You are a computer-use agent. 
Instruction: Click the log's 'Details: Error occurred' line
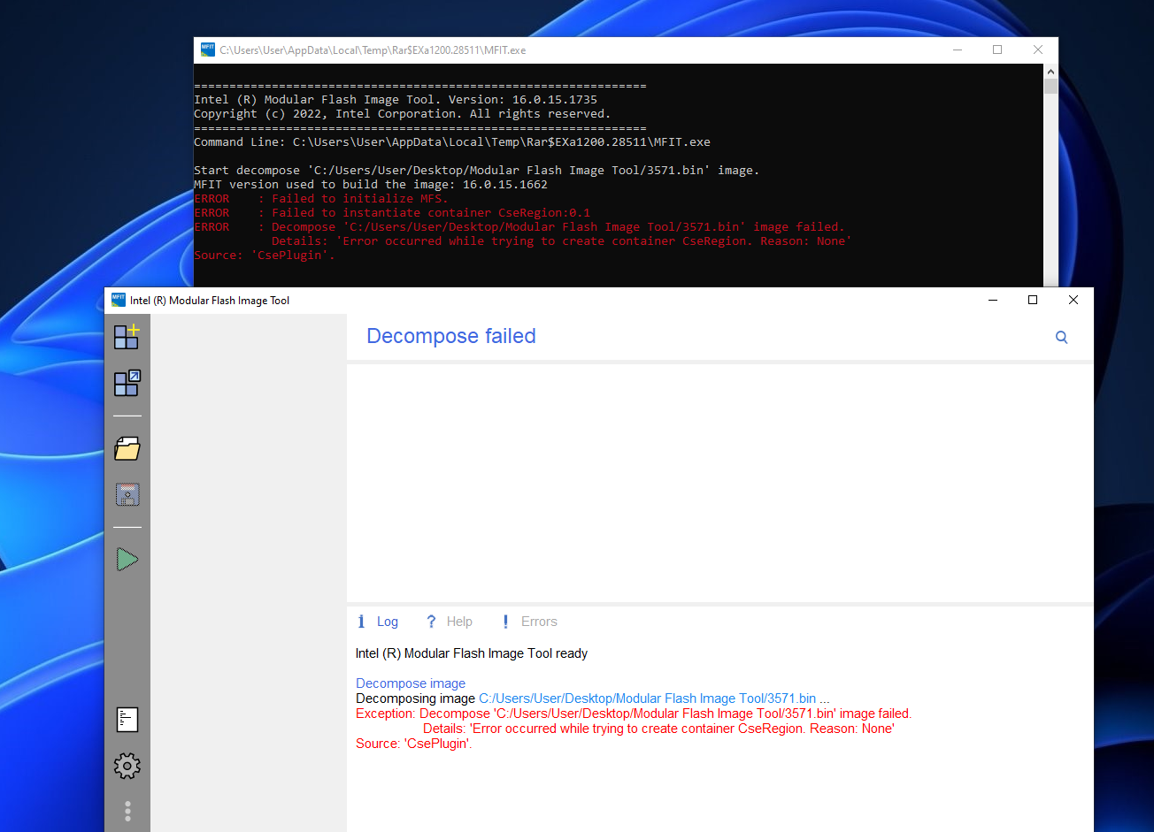pos(658,729)
